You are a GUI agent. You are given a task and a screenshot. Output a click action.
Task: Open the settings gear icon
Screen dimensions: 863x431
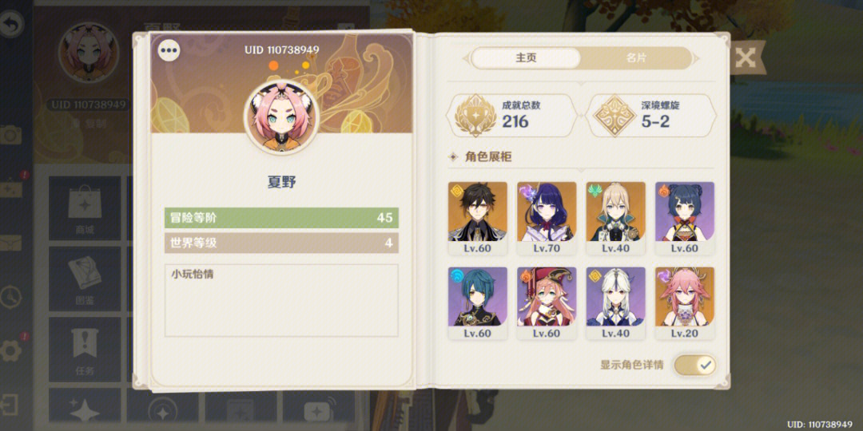[x=11, y=350]
